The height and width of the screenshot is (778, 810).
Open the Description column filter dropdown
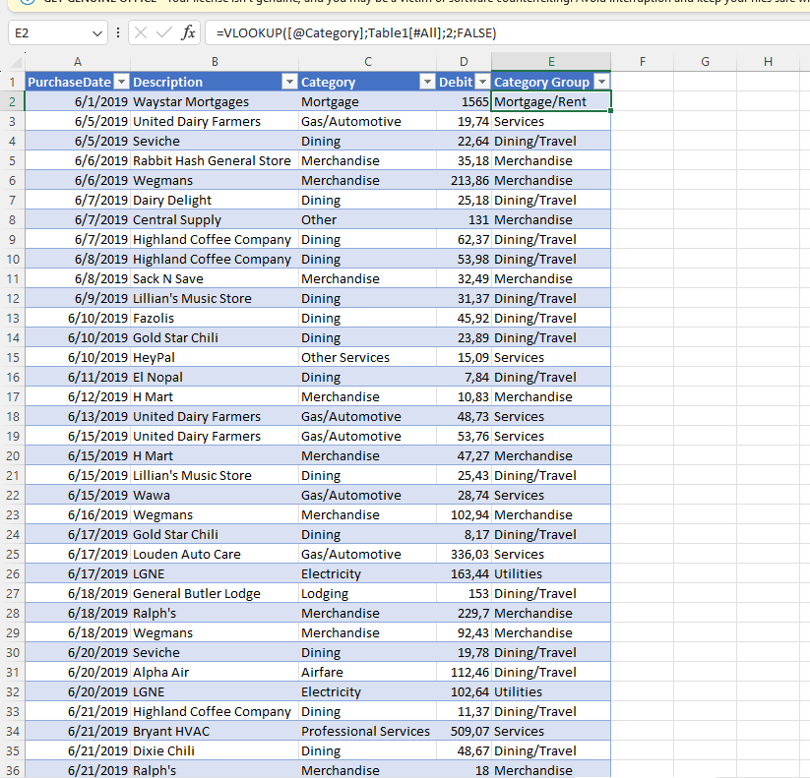(289, 82)
